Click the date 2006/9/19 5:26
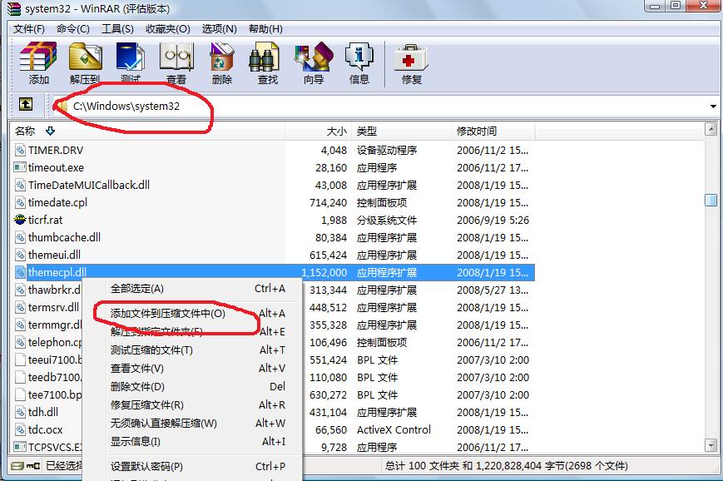This screenshot has width=723, height=481. [x=493, y=220]
